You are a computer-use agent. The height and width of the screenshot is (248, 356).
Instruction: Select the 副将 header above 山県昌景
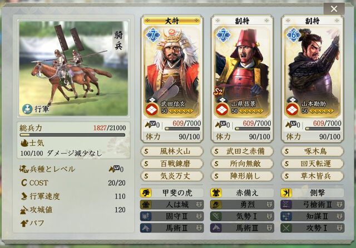coord(243,21)
